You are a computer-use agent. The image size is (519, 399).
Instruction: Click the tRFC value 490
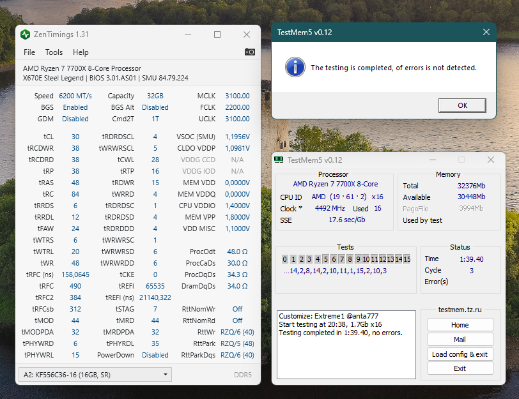[75, 286]
